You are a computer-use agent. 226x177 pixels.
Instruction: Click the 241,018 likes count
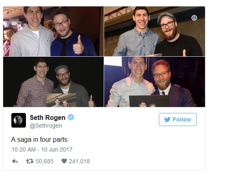click(x=79, y=161)
